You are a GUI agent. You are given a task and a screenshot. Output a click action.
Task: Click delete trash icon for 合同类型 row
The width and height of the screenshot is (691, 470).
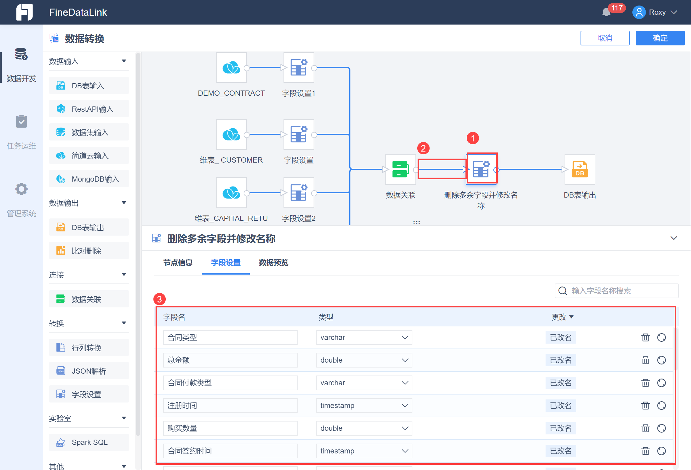[x=645, y=337]
